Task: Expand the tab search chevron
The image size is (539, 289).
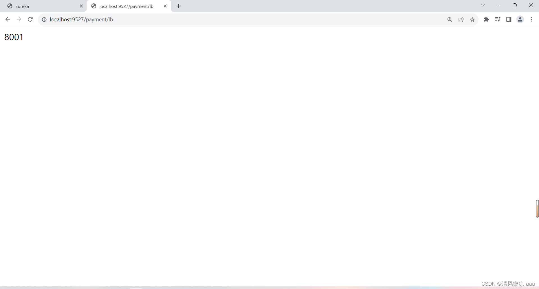Action: [483, 5]
